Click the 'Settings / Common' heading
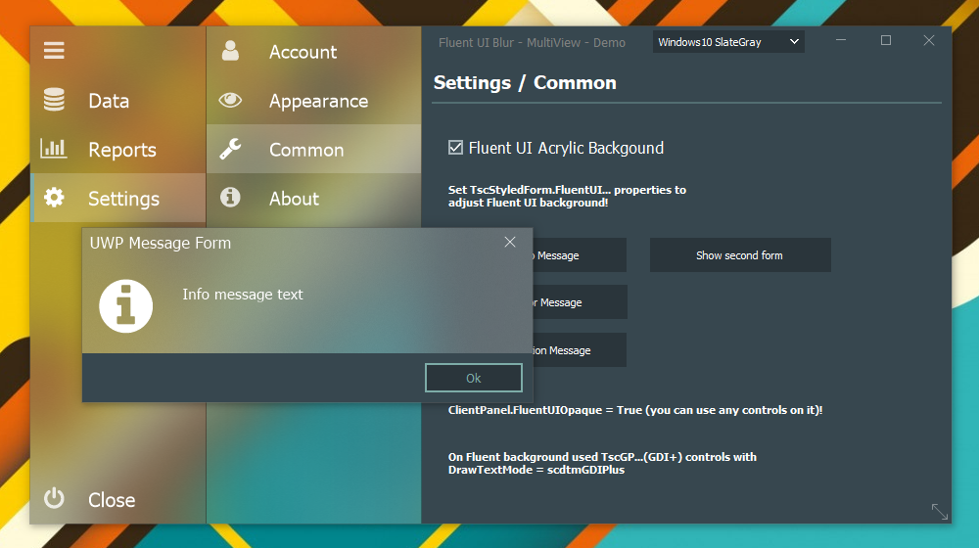Viewport: 979px width, 548px height. pyautogui.click(x=525, y=82)
